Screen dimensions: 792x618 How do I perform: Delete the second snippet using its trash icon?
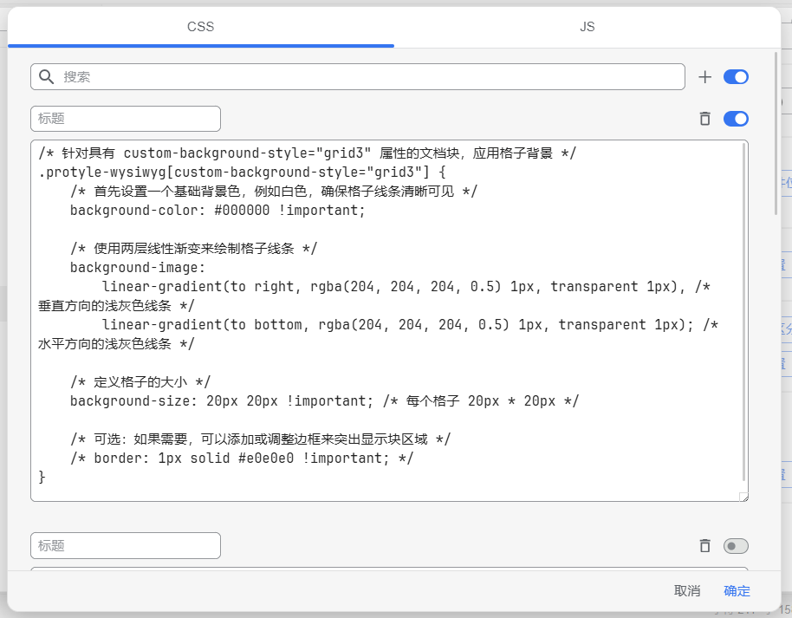click(x=705, y=546)
